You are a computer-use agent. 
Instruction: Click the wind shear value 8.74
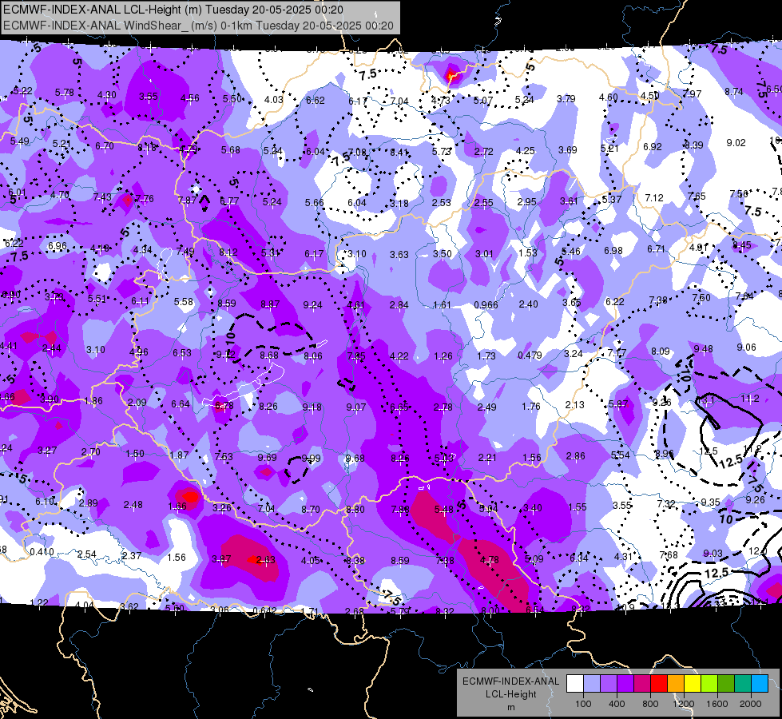click(734, 92)
